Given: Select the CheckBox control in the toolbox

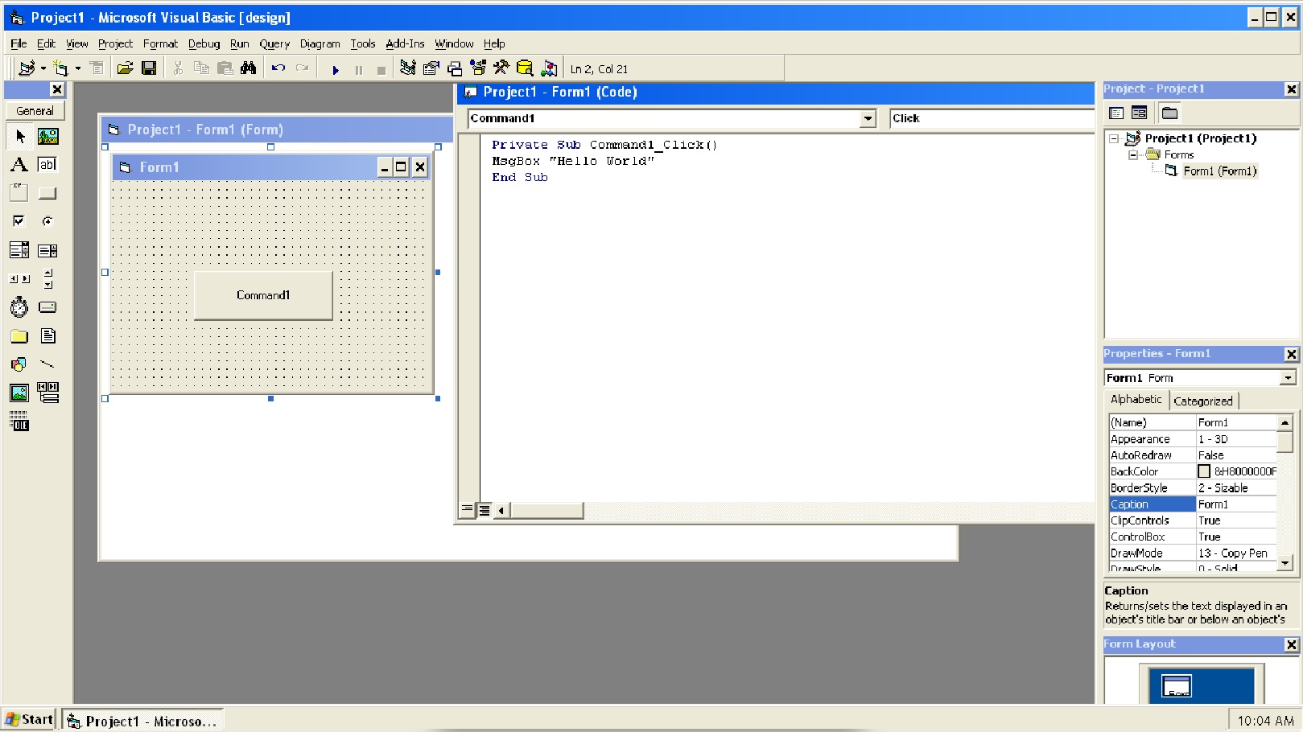Looking at the screenshot, I should [x=19, y=221].
